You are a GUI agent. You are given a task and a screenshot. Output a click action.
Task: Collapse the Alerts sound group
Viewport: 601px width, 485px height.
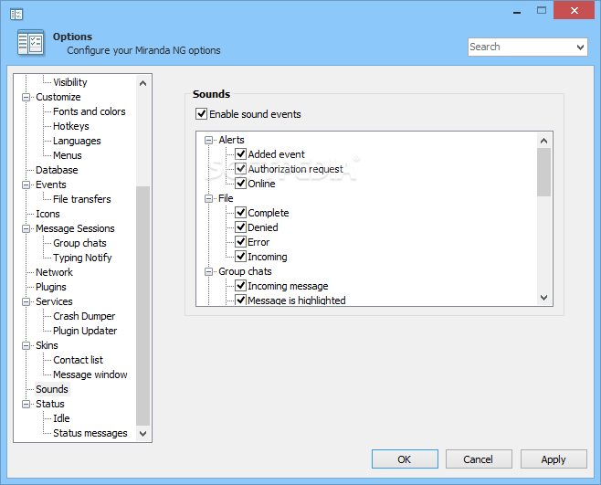pos(209,140)
